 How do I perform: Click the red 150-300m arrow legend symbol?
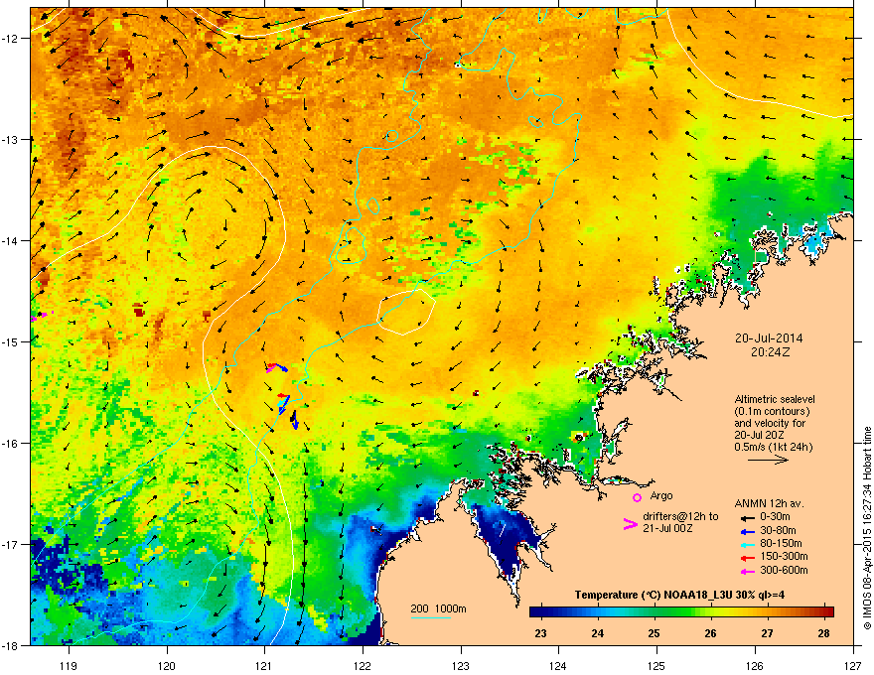[x=746, y=557]
